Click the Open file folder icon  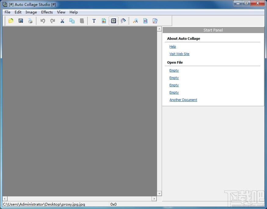(x=11, y=21)
